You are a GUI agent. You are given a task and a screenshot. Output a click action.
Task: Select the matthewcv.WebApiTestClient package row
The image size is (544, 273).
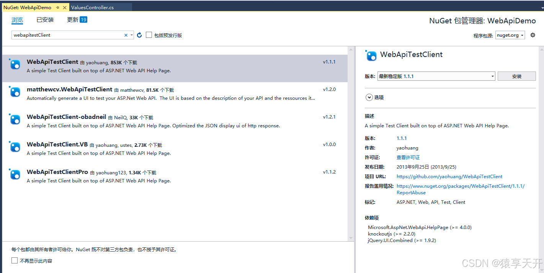175,96
